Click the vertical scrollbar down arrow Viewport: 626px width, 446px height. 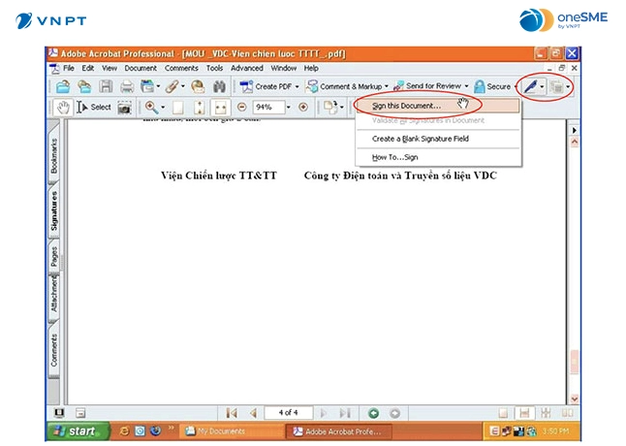(x=574, y=398)
